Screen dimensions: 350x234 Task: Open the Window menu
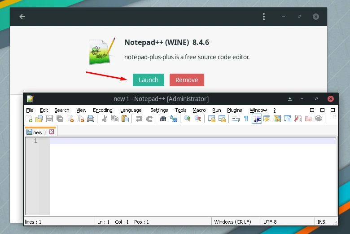click(x=258, y=110)
